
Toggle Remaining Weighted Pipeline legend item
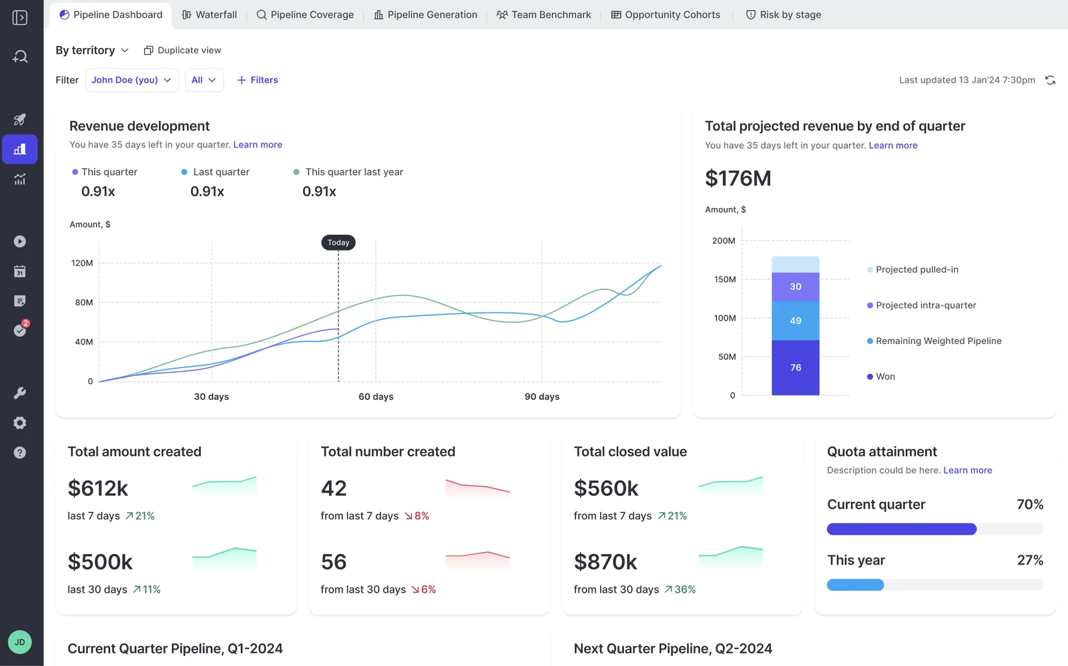click(x=934, y=341)
